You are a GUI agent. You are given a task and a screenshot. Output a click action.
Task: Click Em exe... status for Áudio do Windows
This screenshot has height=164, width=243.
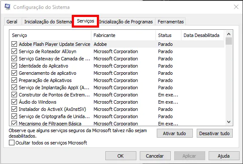click(168, 102)
